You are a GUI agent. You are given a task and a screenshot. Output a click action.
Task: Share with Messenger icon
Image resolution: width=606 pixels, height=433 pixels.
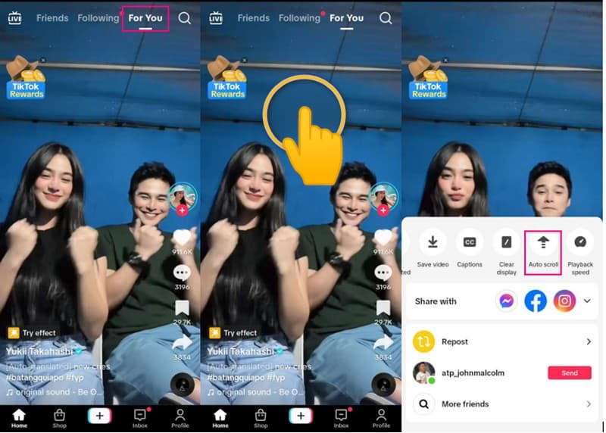click(x=507, y=301)
